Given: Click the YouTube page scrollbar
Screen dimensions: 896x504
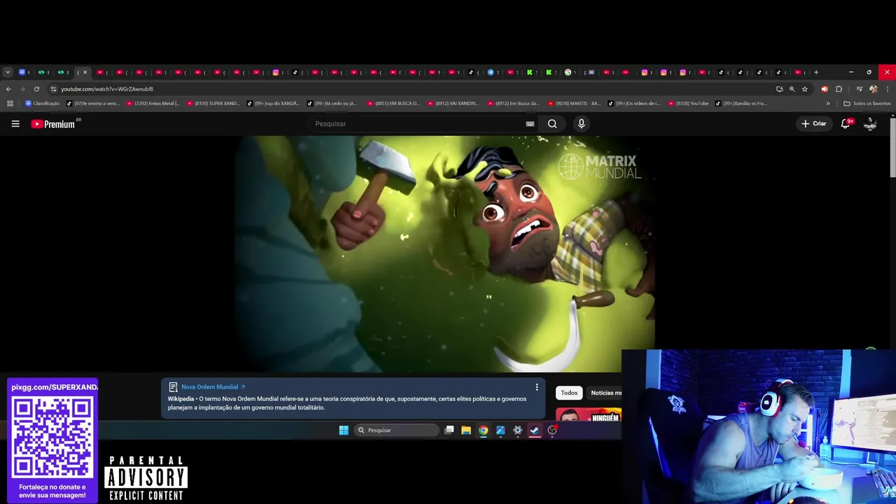Looking at the screenshot, I should coord(892,147).
